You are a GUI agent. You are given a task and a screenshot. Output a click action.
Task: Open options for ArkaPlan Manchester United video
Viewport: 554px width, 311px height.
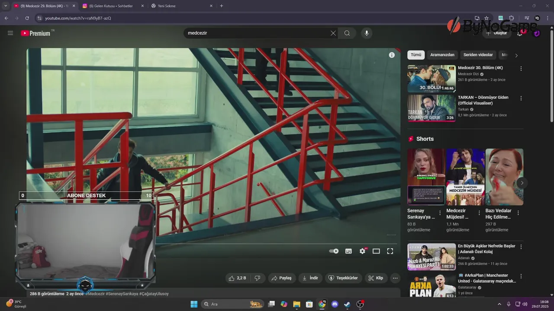(521, 276)
